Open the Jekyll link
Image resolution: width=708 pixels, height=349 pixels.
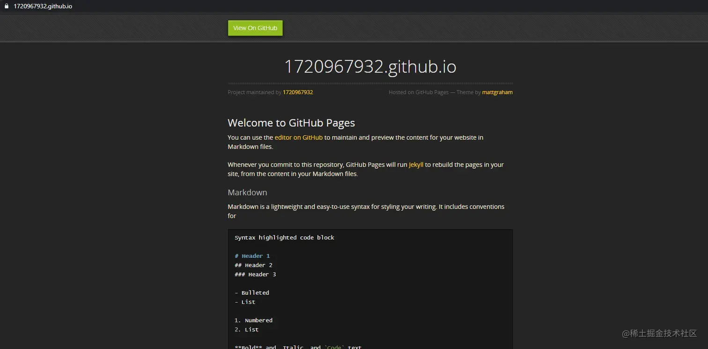[416, 165]
